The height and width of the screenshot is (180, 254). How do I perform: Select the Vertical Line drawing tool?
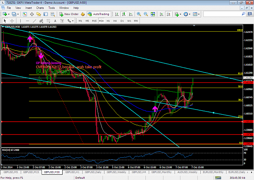point(20,21)
